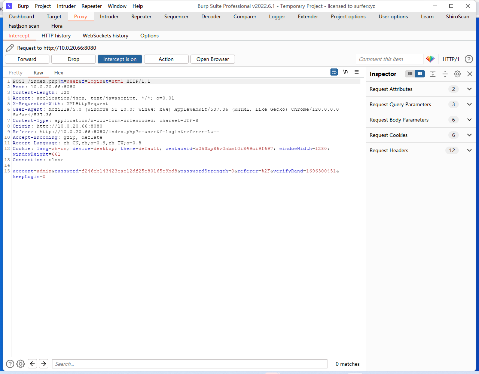Open search settings gear icon
The width and height of the screenshot is (479, 374).
[21, 364]
